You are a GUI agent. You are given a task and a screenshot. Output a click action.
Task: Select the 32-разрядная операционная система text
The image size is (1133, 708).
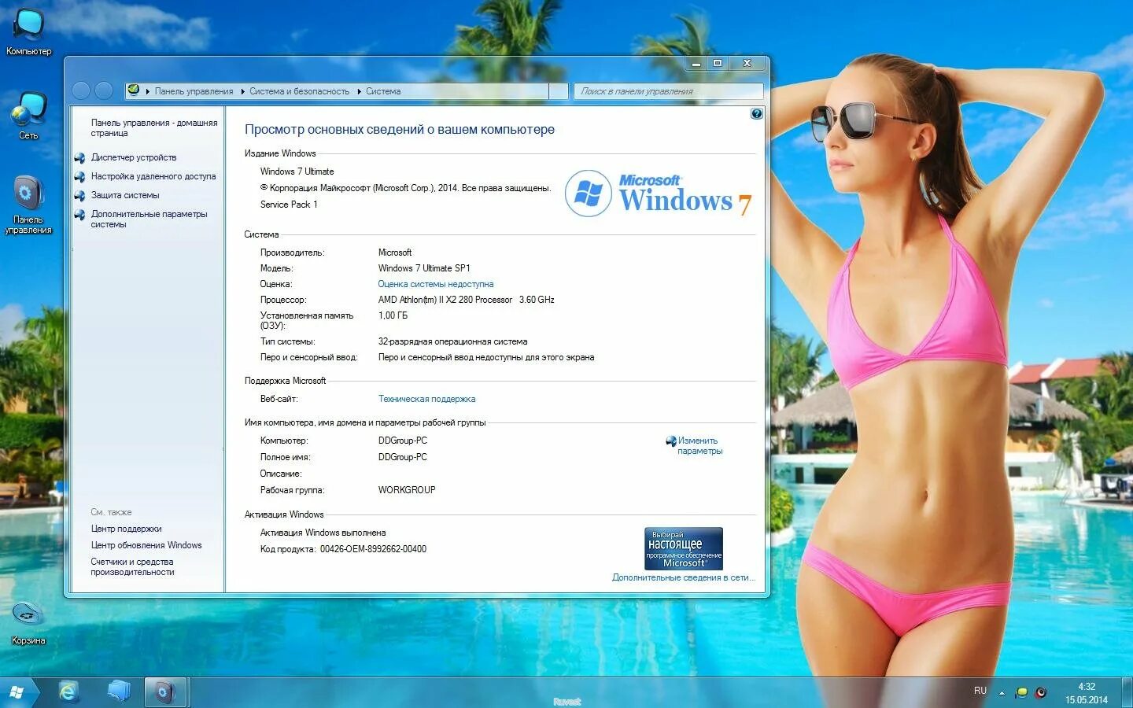(452, 341)
